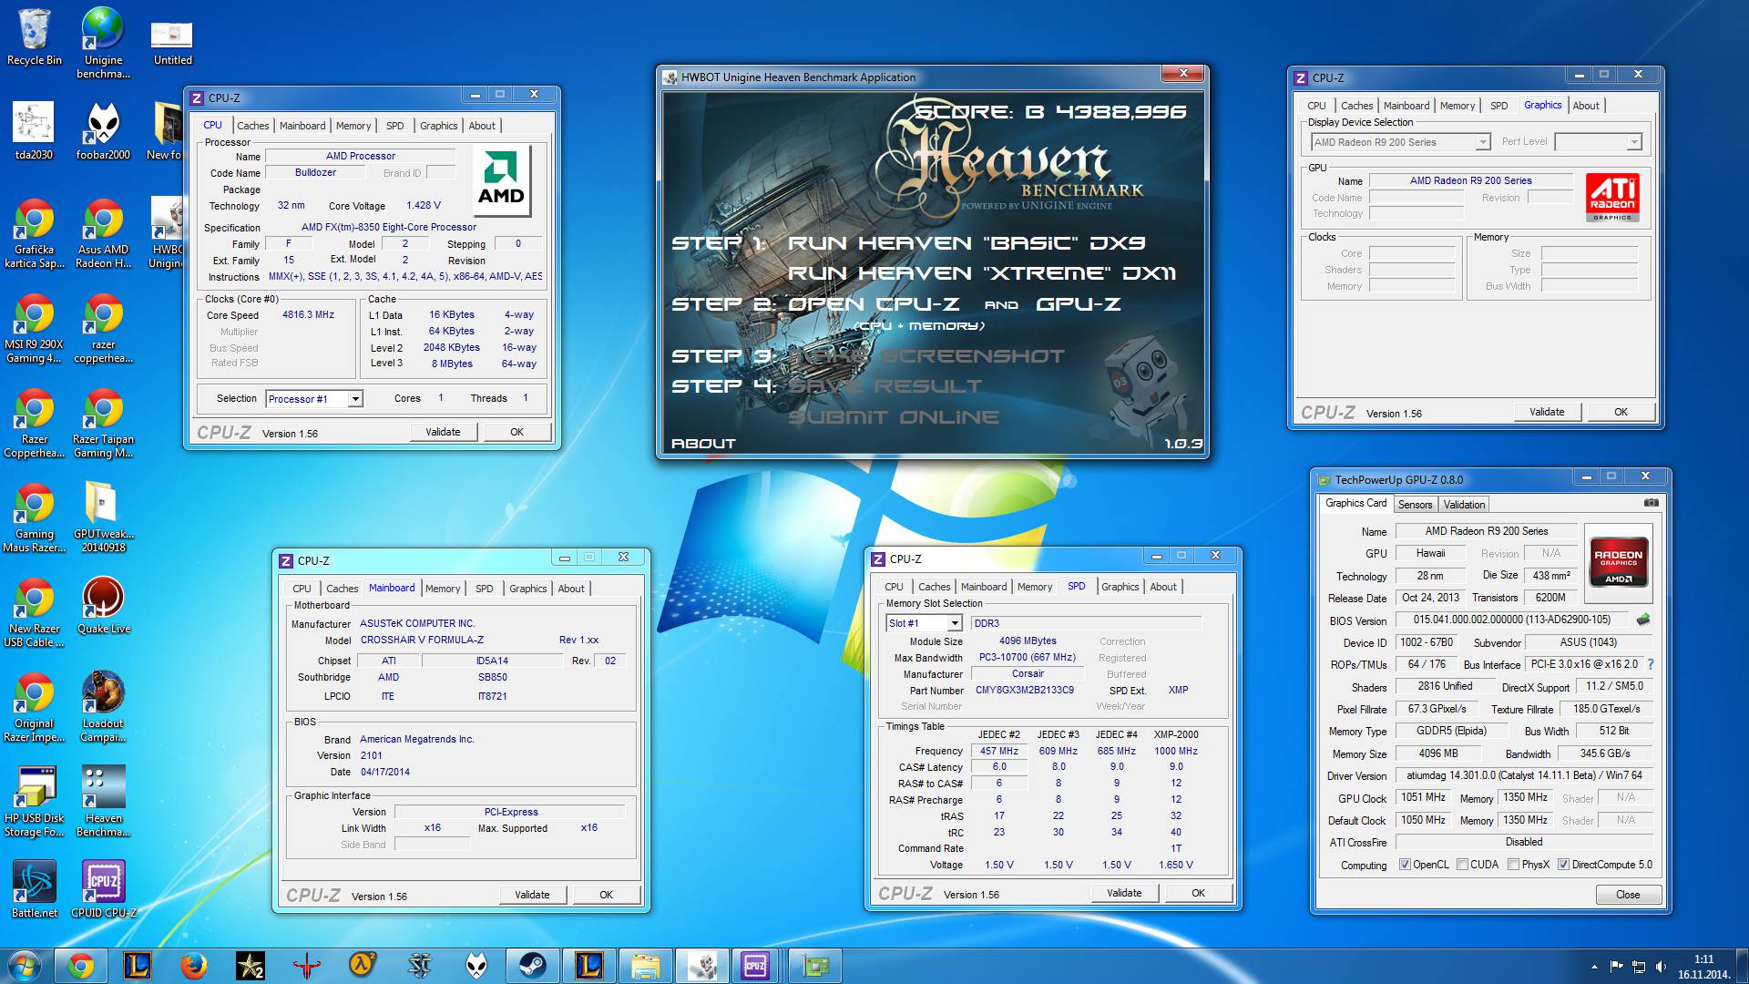Open the Loadout Campaign desktop shortcut
The width and height of the screenshot is (1749, 984).
point(103,707)
